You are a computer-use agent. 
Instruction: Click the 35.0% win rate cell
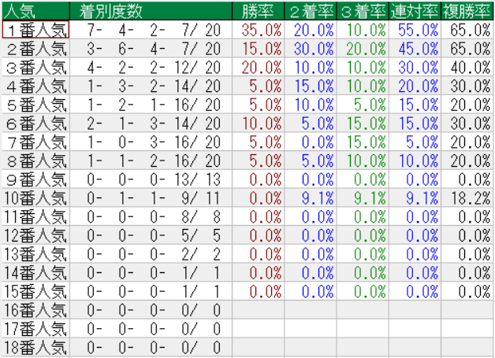[x=261, y=30]
